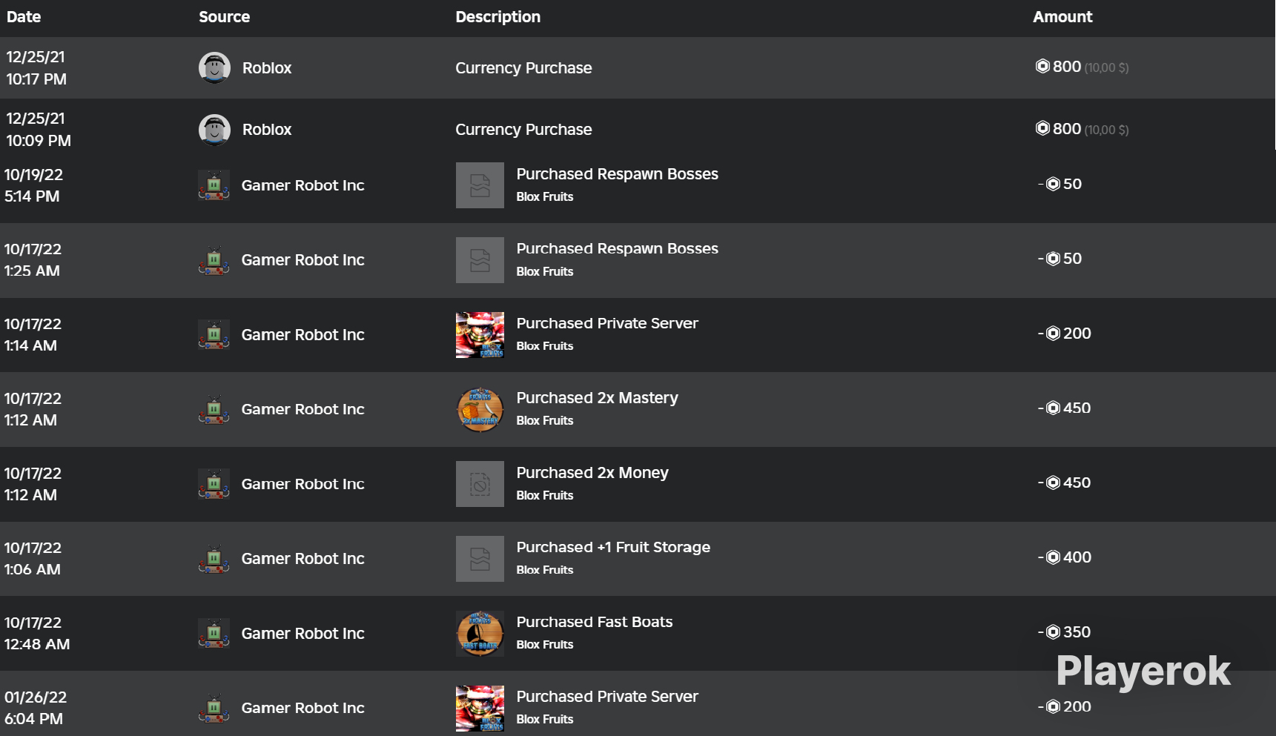Select the "Purchased 2x Money" description text
The height and width of the screenshot is (736, 1276).
592,473
